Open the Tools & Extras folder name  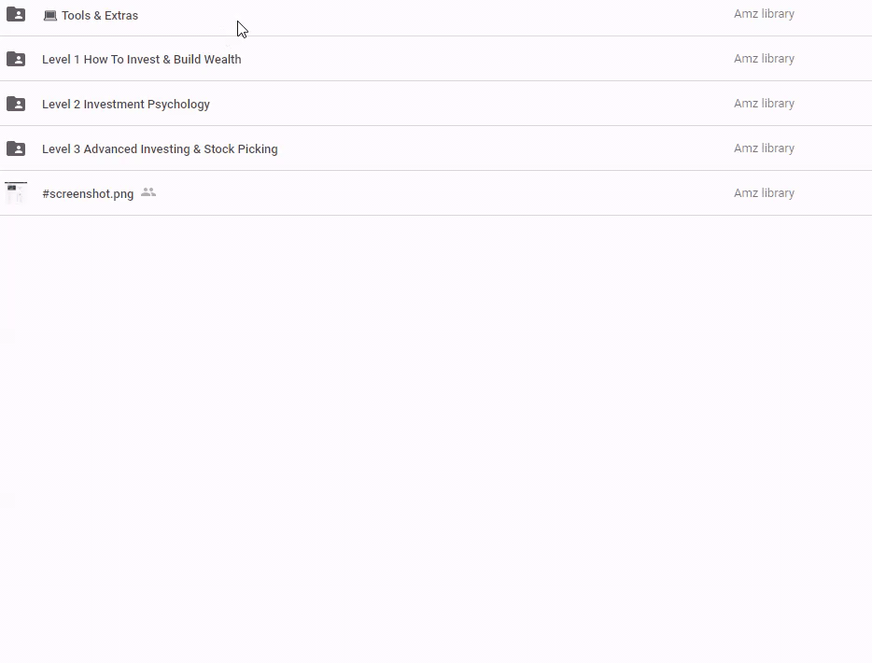tap(100, 16)
